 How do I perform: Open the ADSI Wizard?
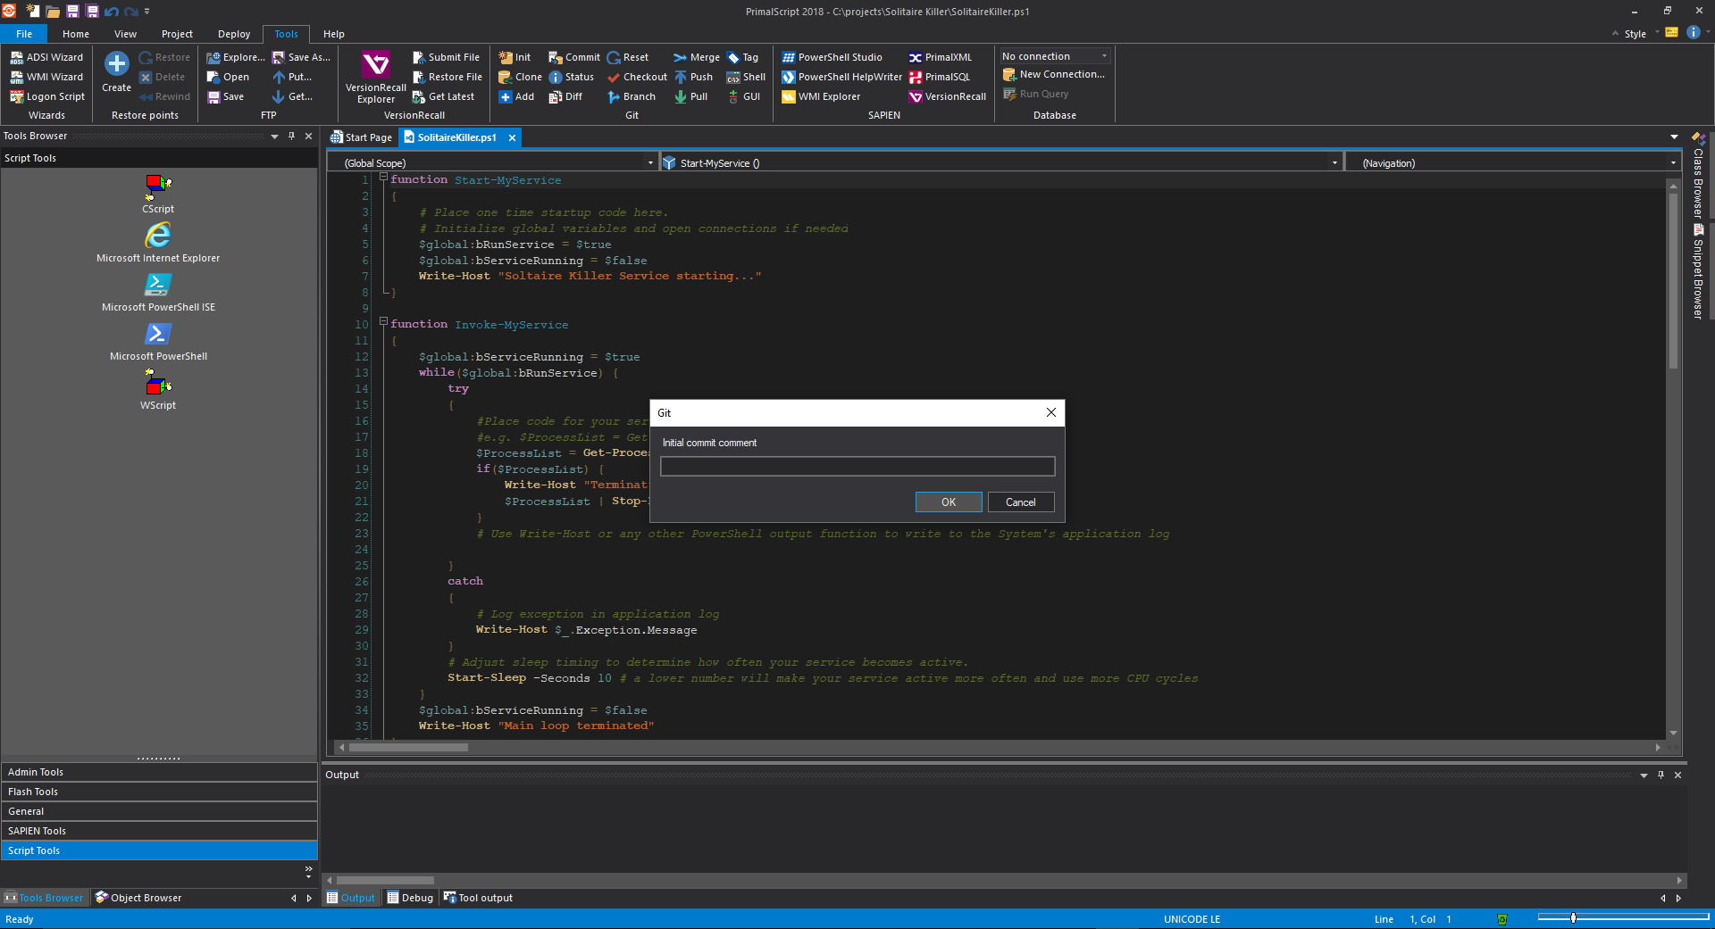coord(46,57)
